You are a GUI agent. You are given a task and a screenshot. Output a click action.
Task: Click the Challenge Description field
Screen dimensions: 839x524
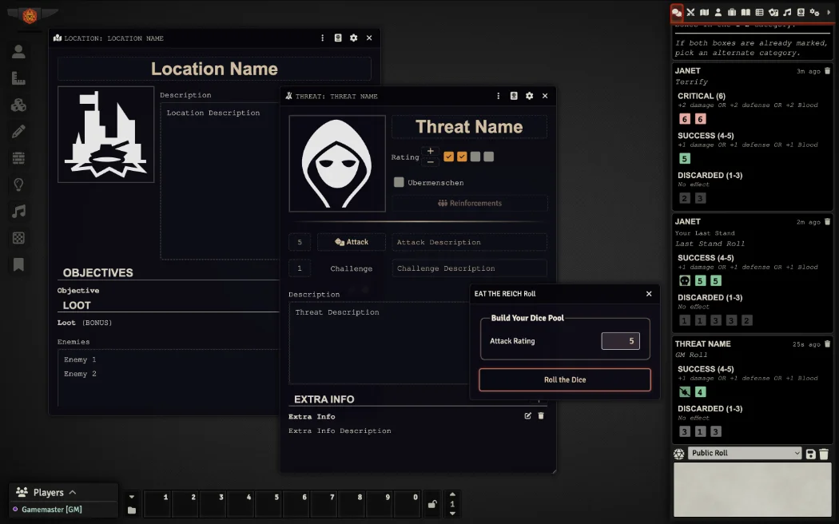click(469, 268)
